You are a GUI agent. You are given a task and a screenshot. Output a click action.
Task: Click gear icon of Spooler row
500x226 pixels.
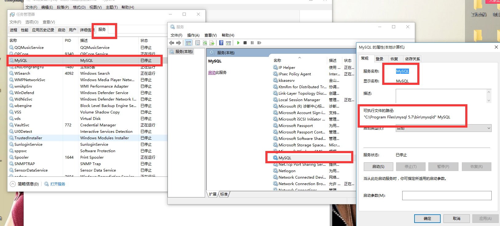[11, 157]
